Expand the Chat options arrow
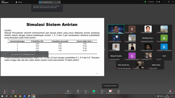175x98 pixels. click(x=81, y=91)
